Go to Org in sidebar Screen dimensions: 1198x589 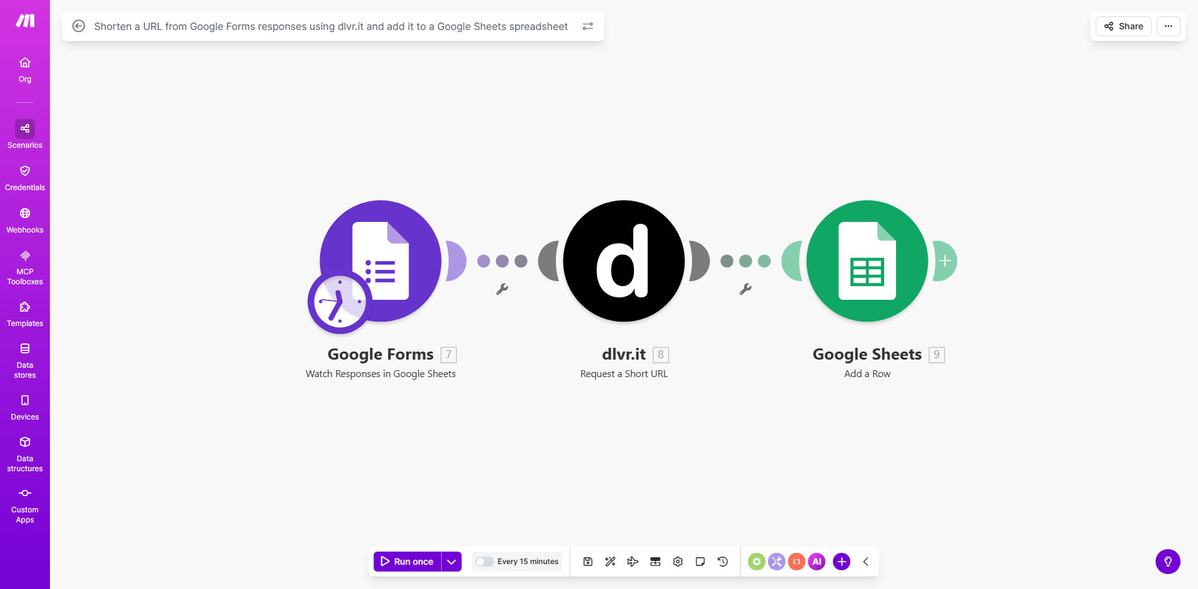25,70
